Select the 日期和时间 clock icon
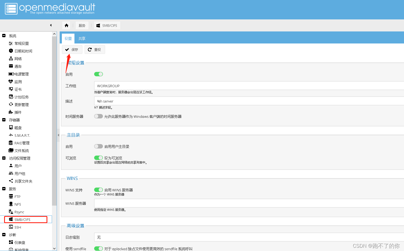The image size is (404, 251). (11, 51)
